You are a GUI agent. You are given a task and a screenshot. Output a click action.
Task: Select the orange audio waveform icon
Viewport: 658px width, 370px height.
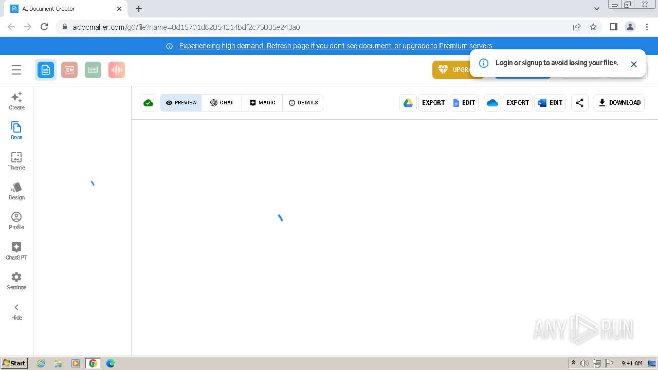click(117, 70)
